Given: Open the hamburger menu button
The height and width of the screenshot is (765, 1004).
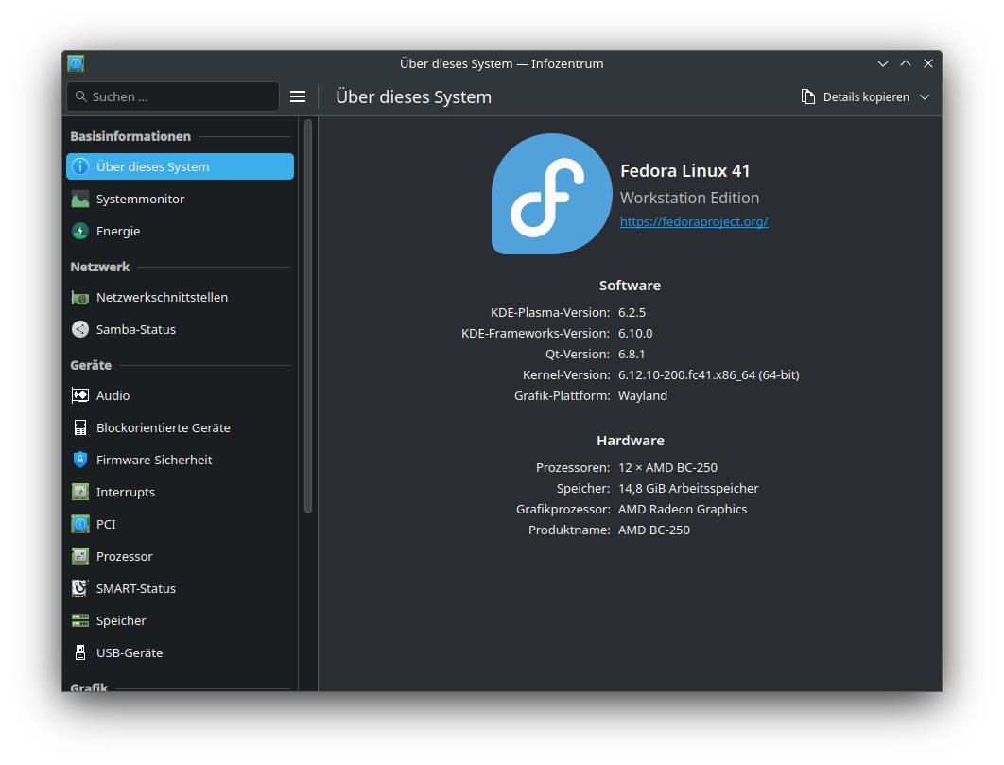Looking at the screenshot, I should (298, 96).
